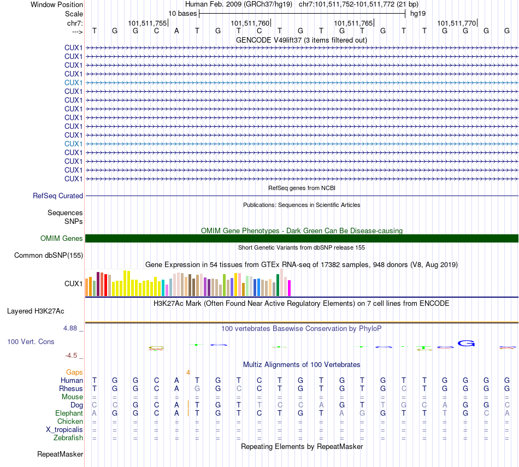Click the Human alignment row label
Image resolution: width=519 pixels, height=467 pixels.
tap(72, 380)
